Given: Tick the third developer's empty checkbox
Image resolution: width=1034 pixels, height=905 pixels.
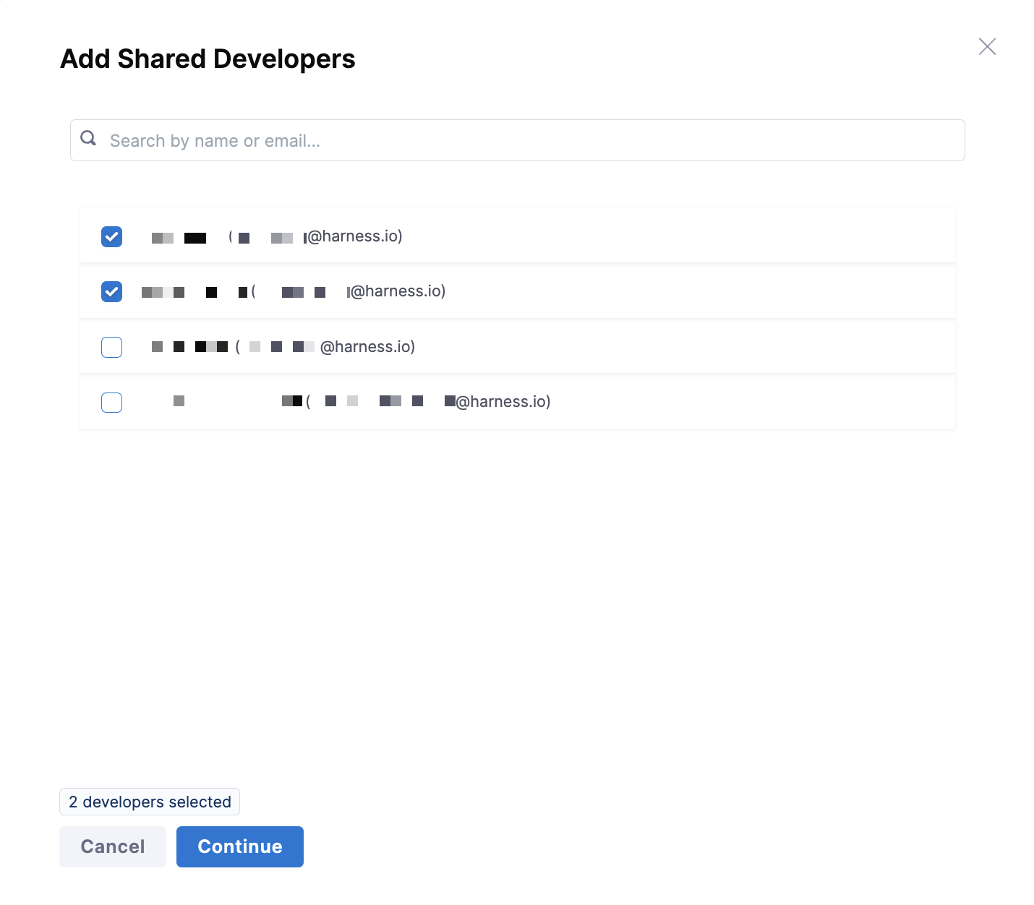Looking at the screenshot, I should pyautogui.click(x=112, y=348).
